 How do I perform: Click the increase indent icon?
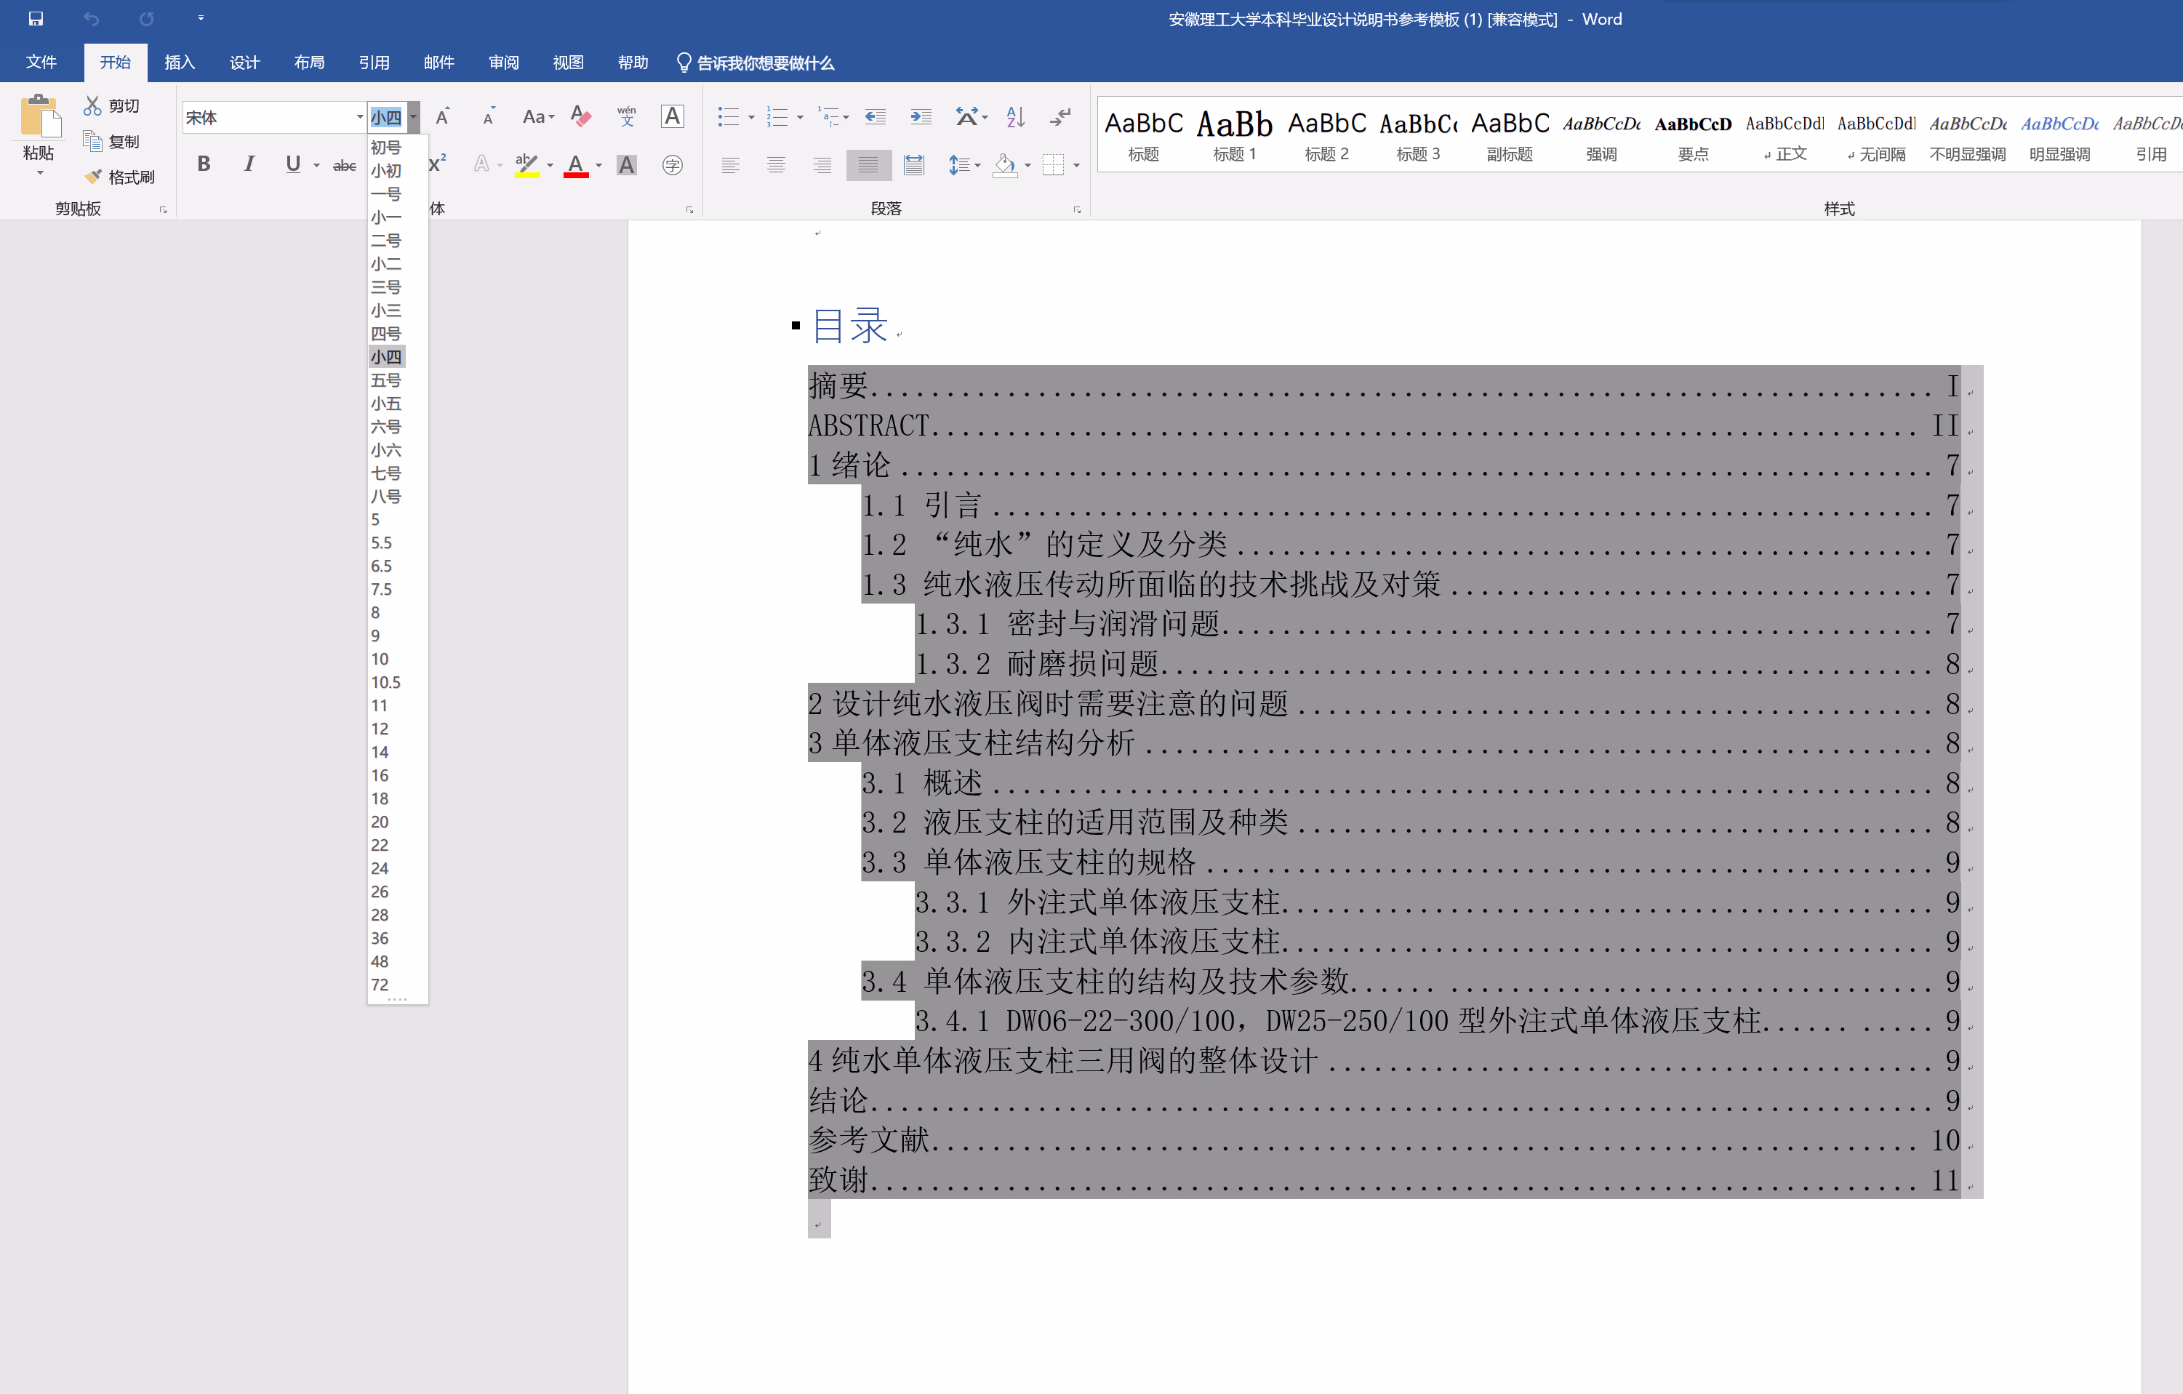[921, 116]
